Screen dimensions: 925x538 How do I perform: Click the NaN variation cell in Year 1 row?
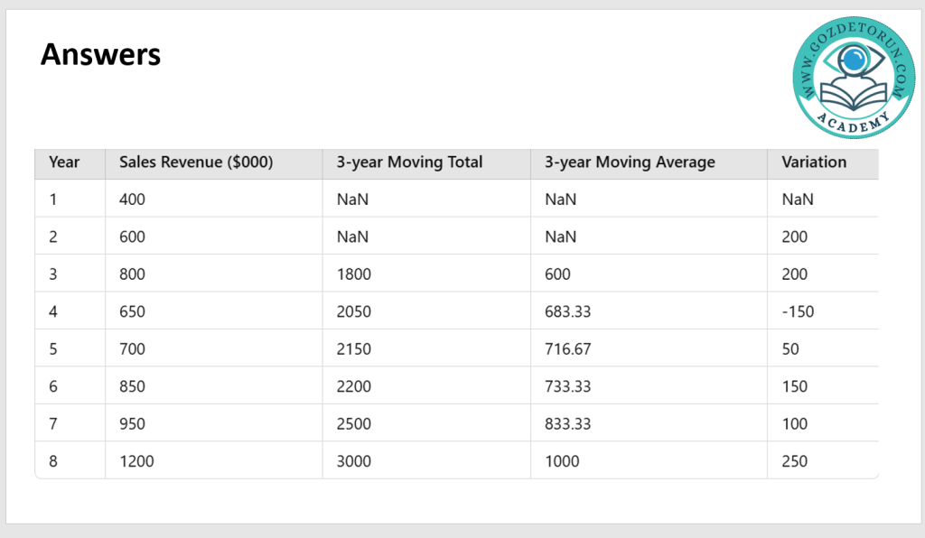pyautogui.click(x=798, y=199)
